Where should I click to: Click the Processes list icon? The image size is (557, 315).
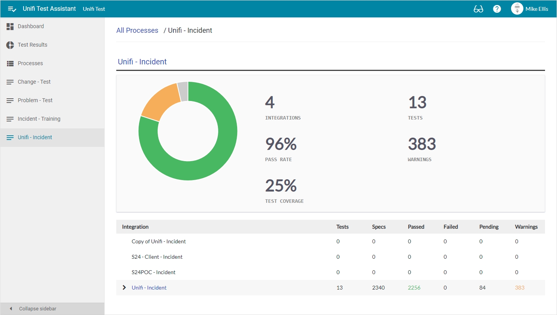tap(10, 63)
